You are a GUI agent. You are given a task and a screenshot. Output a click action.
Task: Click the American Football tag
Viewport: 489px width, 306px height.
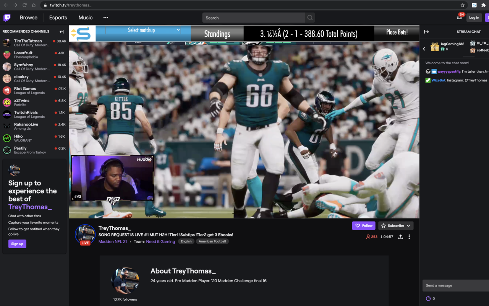point(212,241)
